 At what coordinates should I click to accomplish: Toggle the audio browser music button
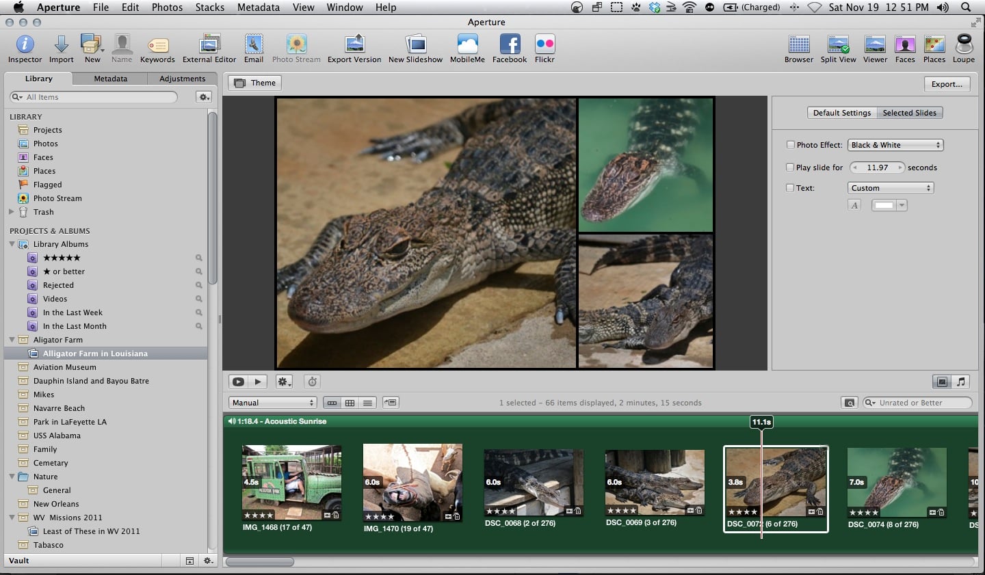[x=961, y=382]
